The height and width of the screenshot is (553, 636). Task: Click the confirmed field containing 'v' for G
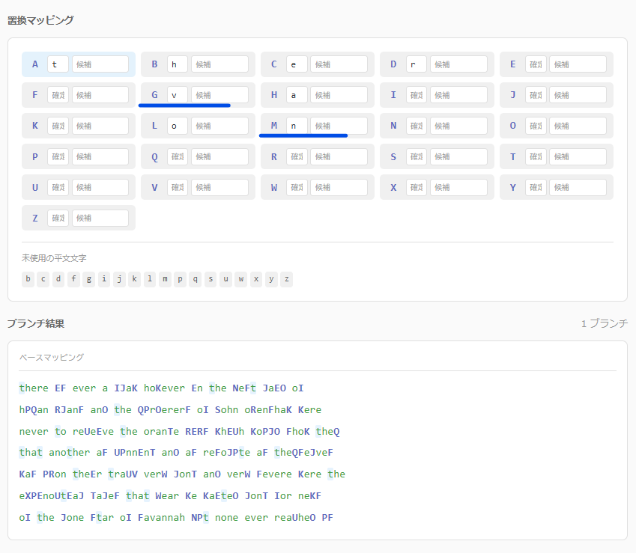(178, 95)
